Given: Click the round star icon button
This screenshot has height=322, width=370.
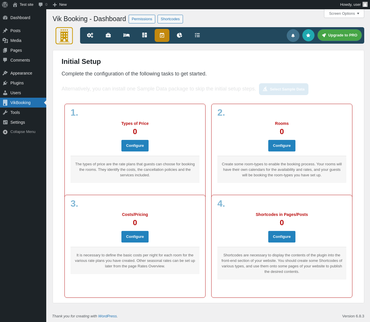Looking at the screenshot, I should coord(308,35).
